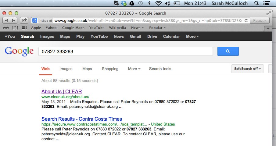Expand the Popular bookmarks folder

158,28
